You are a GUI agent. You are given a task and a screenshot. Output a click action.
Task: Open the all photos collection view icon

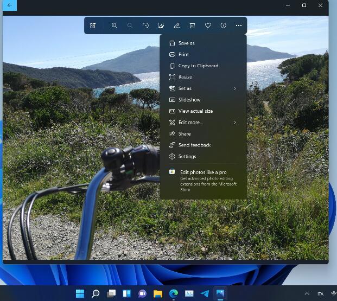[93, 25]
